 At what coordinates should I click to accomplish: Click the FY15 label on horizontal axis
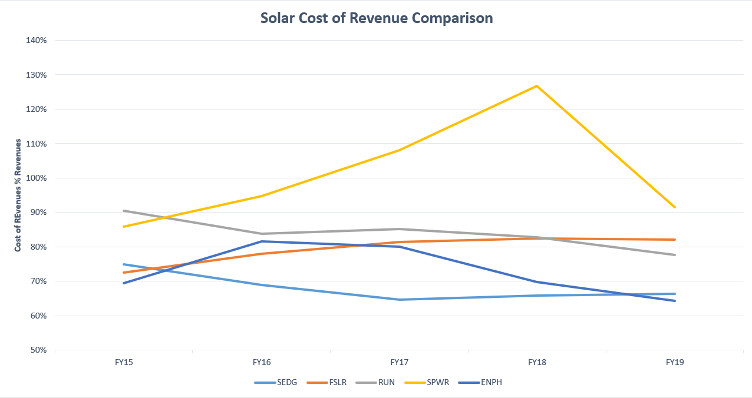124,363
